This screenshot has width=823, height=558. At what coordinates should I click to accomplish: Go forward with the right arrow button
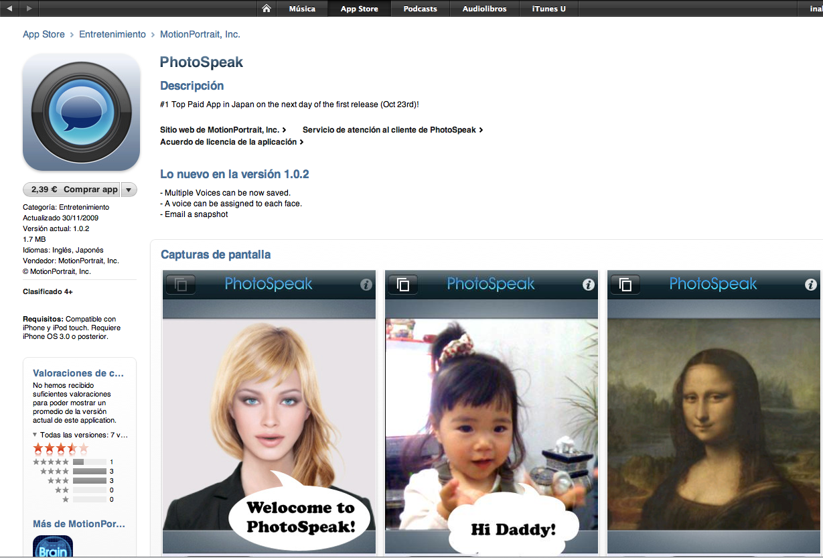click(29, 8)
